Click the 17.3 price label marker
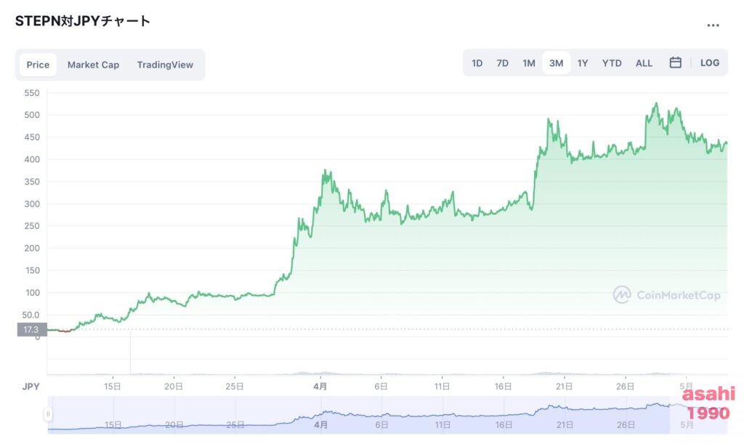The width and height of the screenshot is (744, 444). click(31, 330)
